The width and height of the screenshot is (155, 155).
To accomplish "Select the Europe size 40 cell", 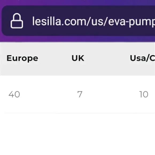I will (x=14, y=94).
